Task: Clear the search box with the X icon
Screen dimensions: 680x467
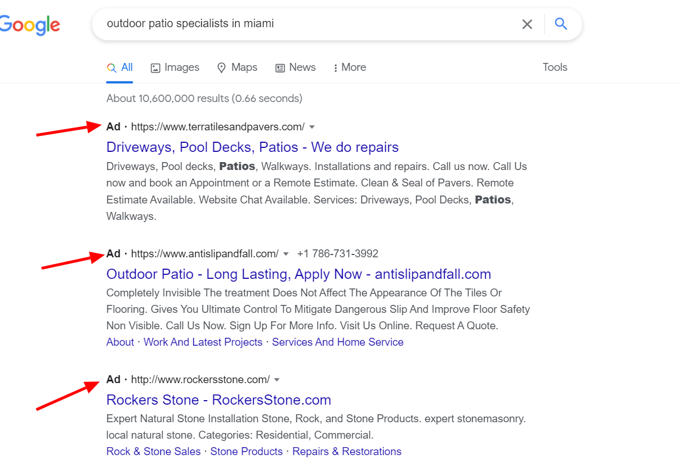Action: click(x=527, y=24)
